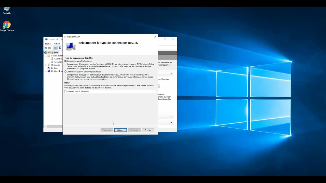
Task: Collapse the upper panel arrow in NPS window
Action: [171, 74]
